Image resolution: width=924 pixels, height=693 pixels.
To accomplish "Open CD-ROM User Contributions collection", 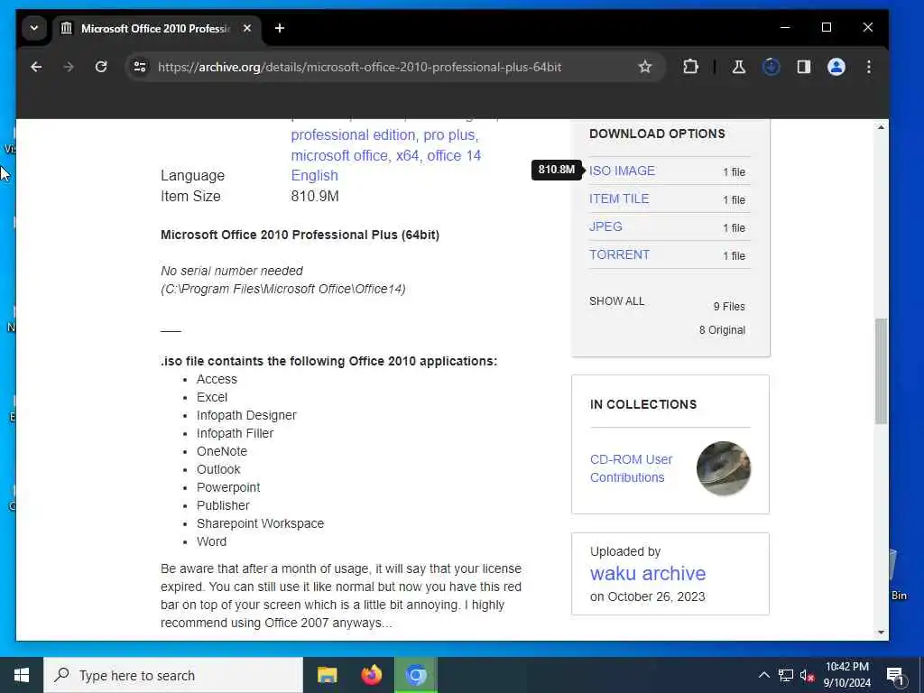I will pos(631,468).
